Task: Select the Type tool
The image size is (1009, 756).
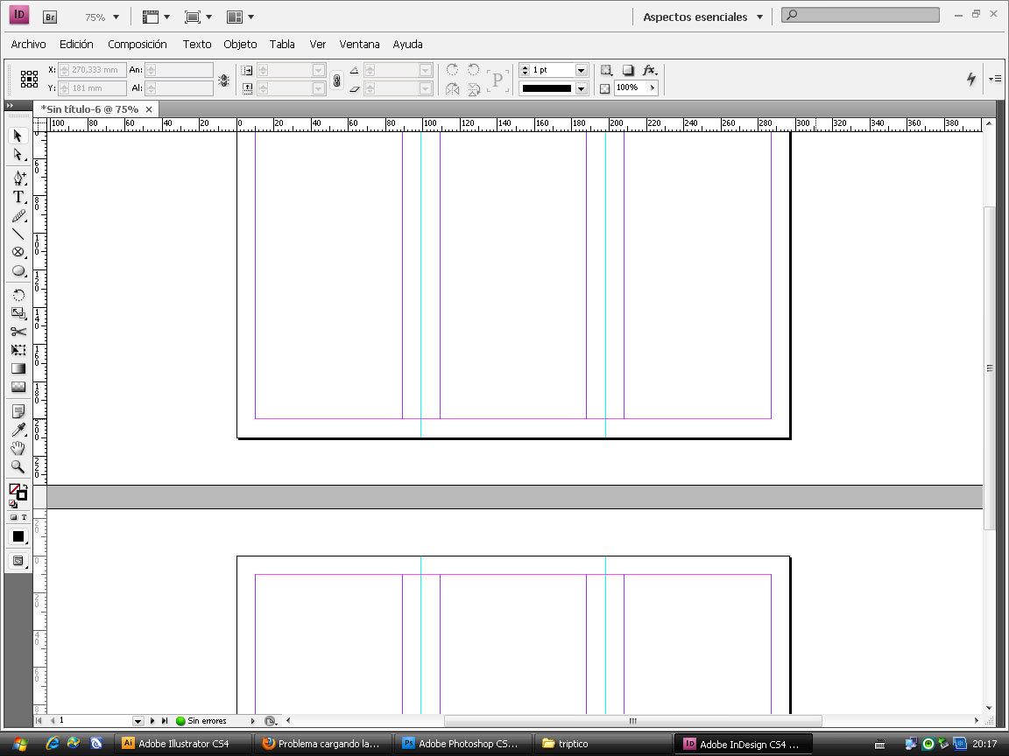Action: pyautogui.click(x=18, y=197)
